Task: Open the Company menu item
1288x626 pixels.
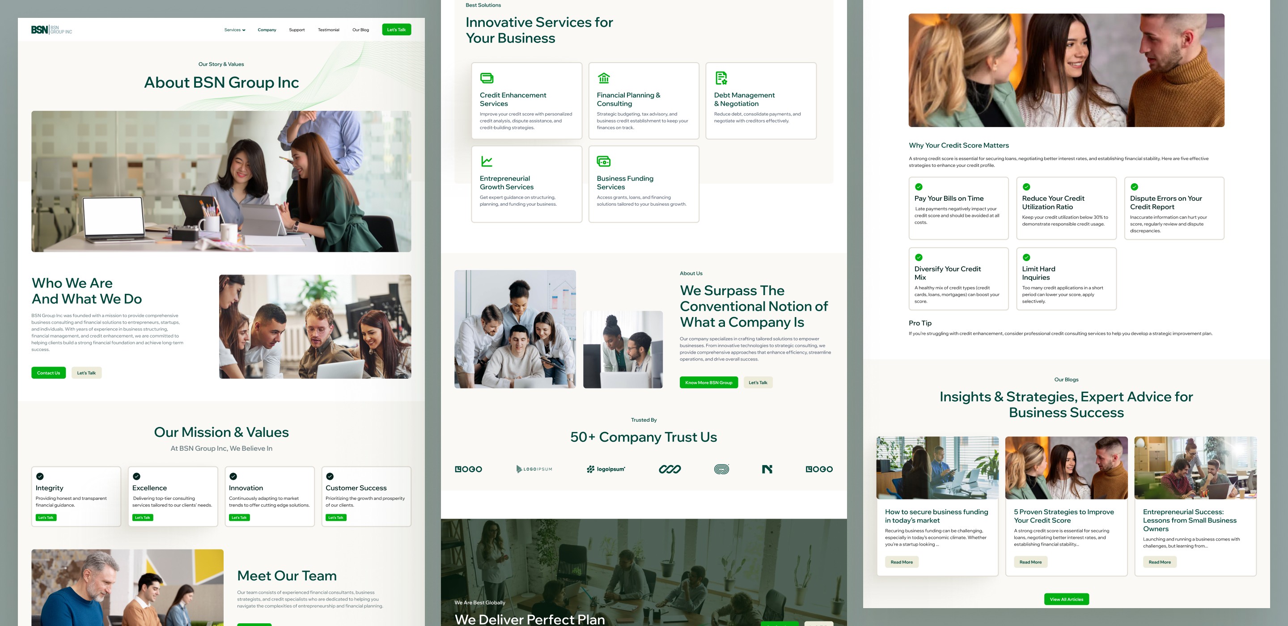Action: pos(267,30)
